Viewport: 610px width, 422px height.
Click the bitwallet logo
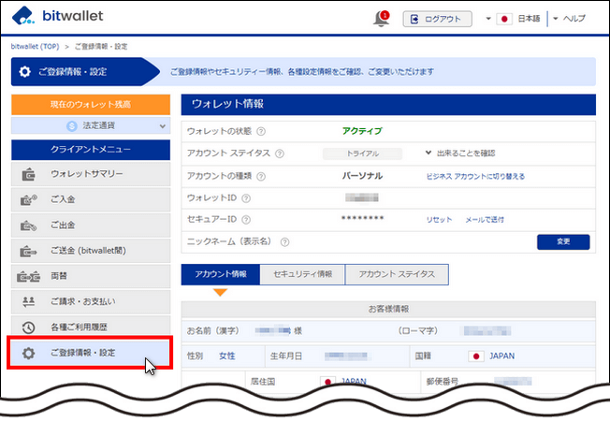[x=58, y=16]
